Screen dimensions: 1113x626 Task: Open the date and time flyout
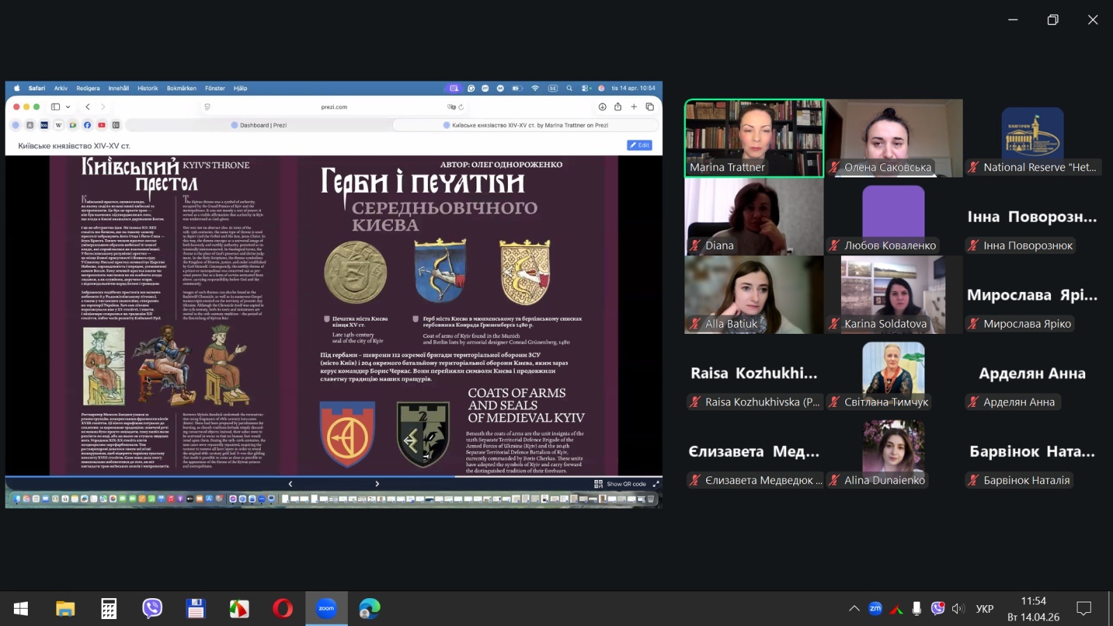click(x=1033, y=609)
